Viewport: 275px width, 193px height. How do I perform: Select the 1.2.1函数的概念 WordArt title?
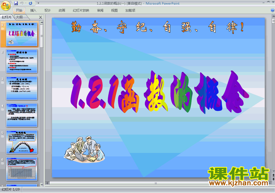pyautogui.click(x=160, y=92)
